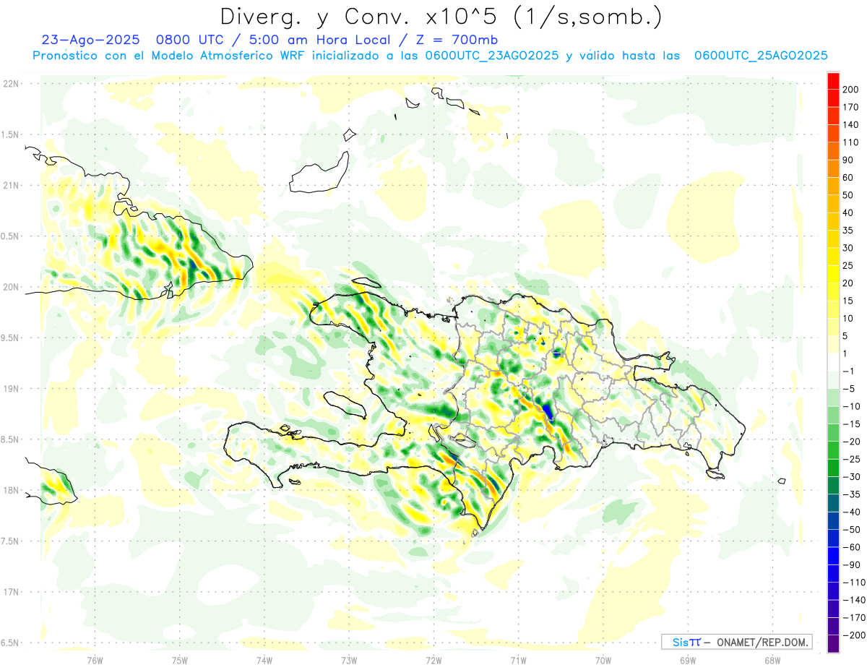Click the white colorbar swatch between 1 and -1
The height and width of the screenshot is (670, 867).
click(833, 363)
